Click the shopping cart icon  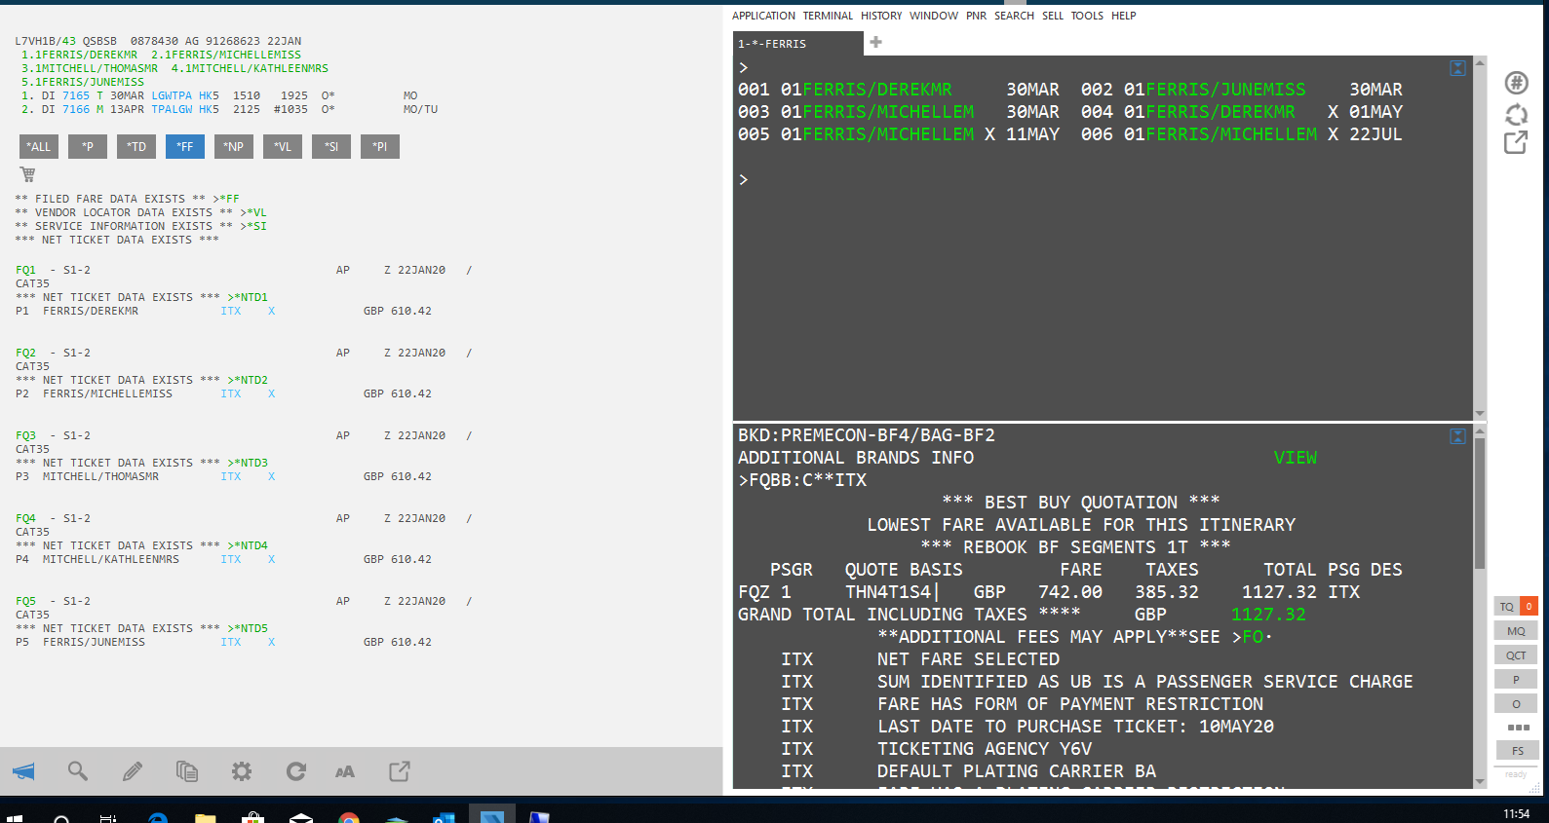[27, 174]
